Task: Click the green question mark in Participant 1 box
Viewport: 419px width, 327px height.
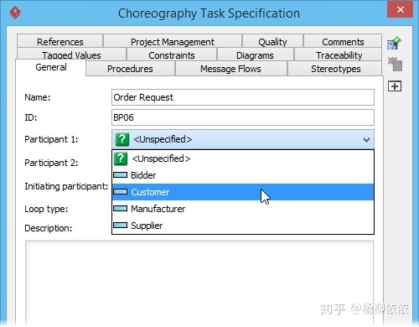Action: tap(122, 139)
